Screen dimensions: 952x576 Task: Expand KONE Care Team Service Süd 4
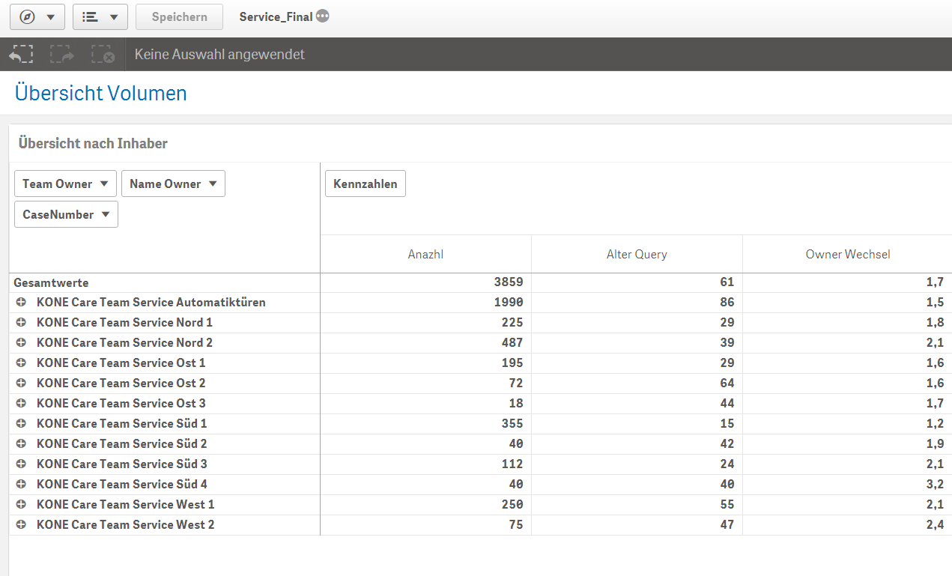[x=21, y=485]
